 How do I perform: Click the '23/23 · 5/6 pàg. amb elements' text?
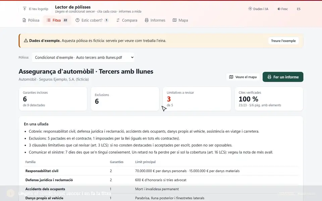(260, 105)
